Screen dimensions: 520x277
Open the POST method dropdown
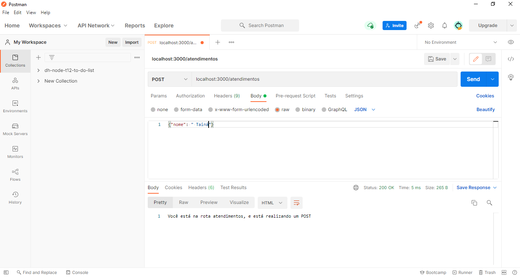click(x=169, y=79)
